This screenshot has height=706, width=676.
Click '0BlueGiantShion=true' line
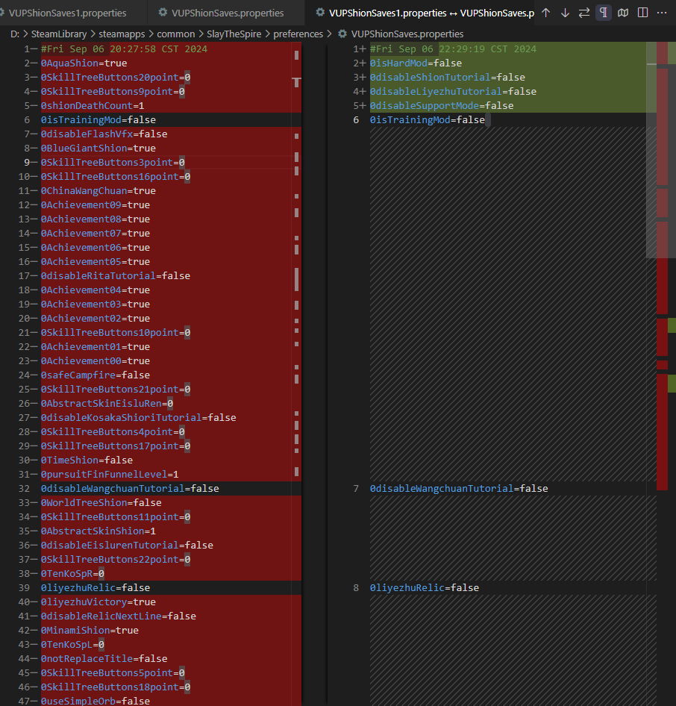[x=98, y=148]
